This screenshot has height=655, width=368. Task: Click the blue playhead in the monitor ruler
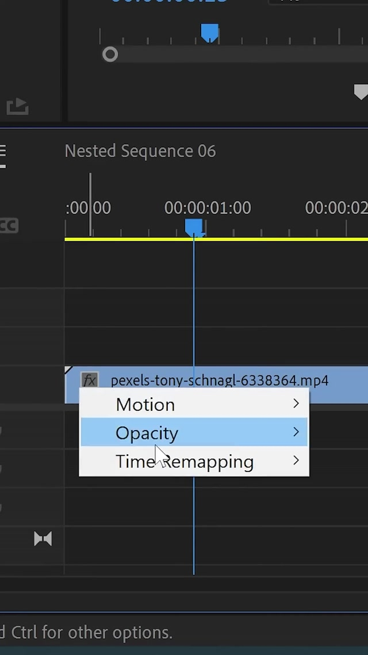209,32
